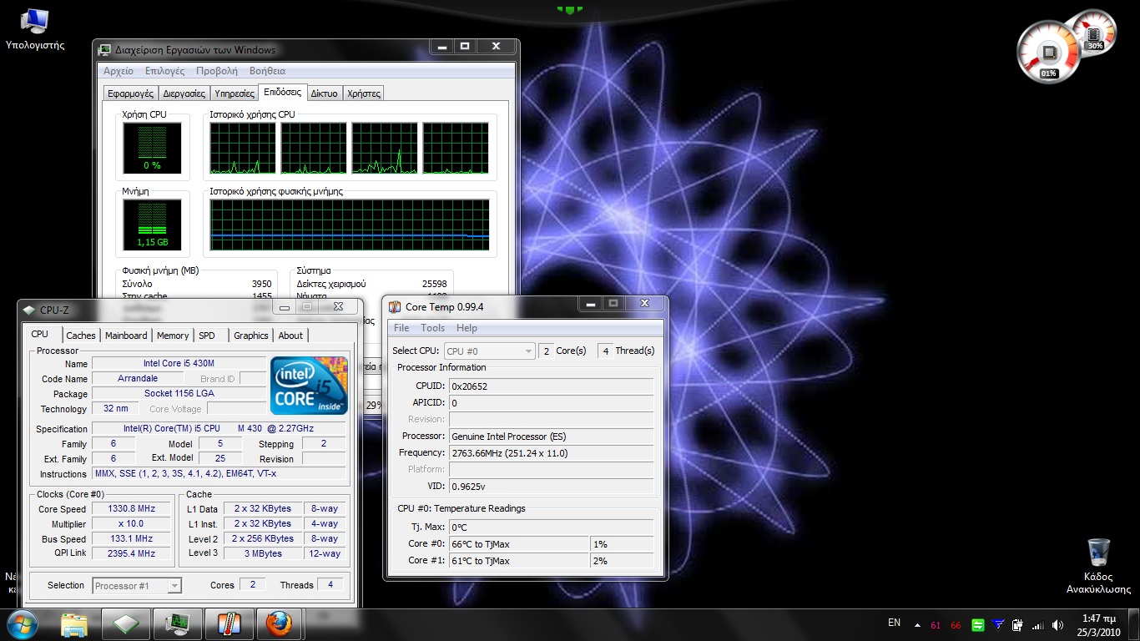Open the Processor #1 selection dropdown

click(x=137, y=586)
